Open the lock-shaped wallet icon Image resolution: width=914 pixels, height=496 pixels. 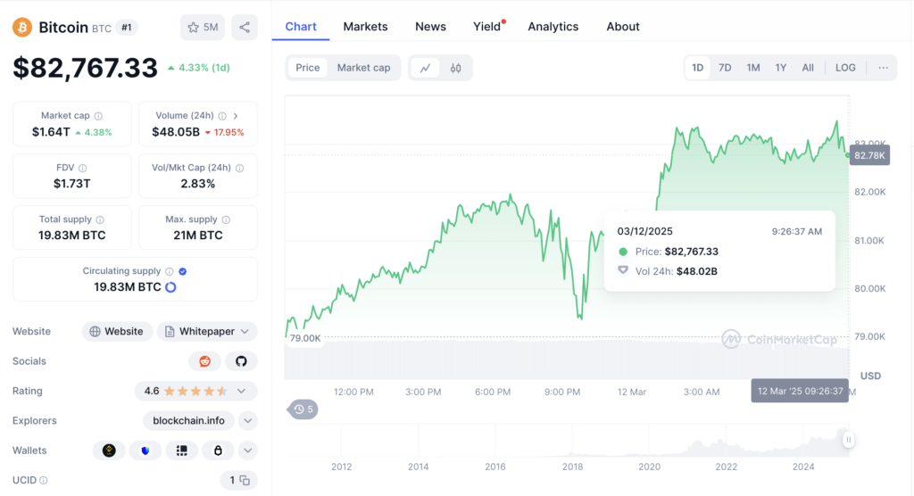pyautogui.click(x=218, y=451)
